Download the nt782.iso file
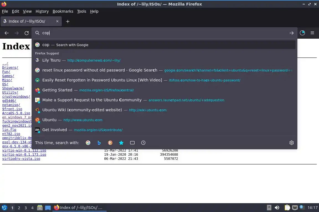This screenshot has height=212, width=319. coord(11,134)
